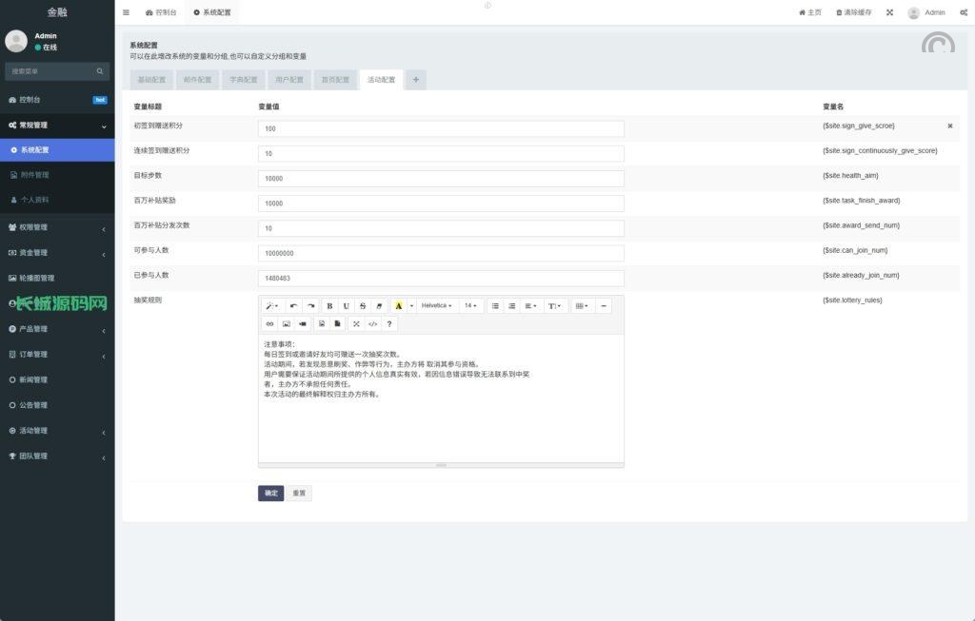Toggle the editor fullscreen mode
Screen dimensions: 975x621
(x=356, y=324)
